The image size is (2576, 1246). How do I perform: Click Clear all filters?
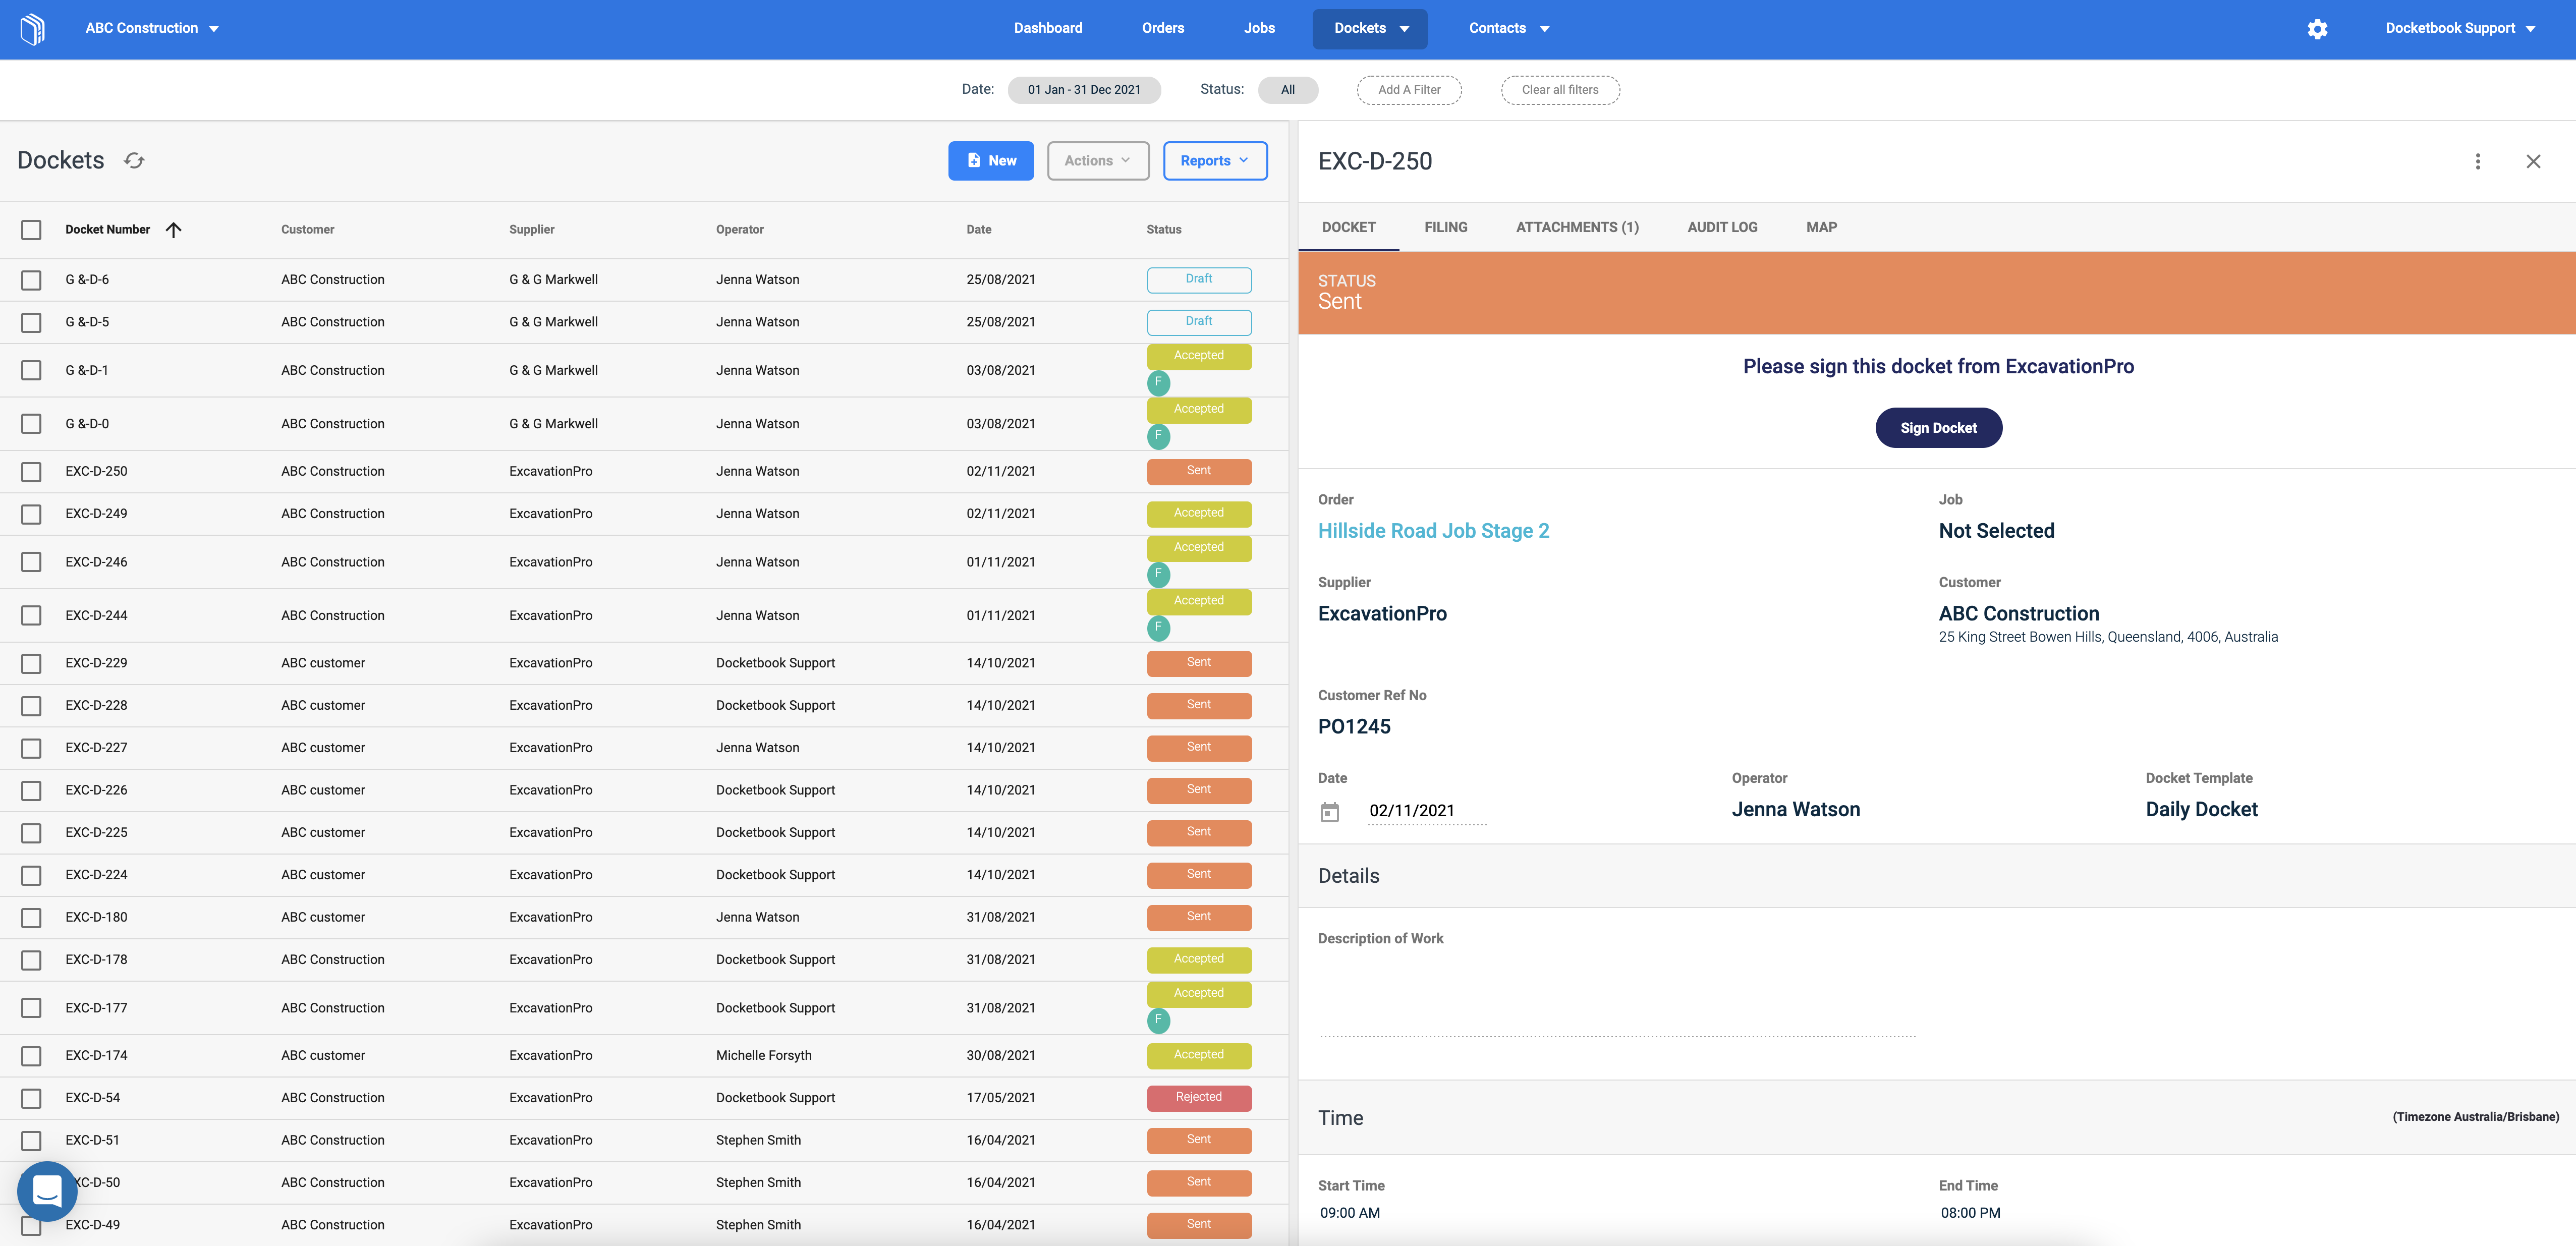pyautogui.click(x=1559, y=89)
